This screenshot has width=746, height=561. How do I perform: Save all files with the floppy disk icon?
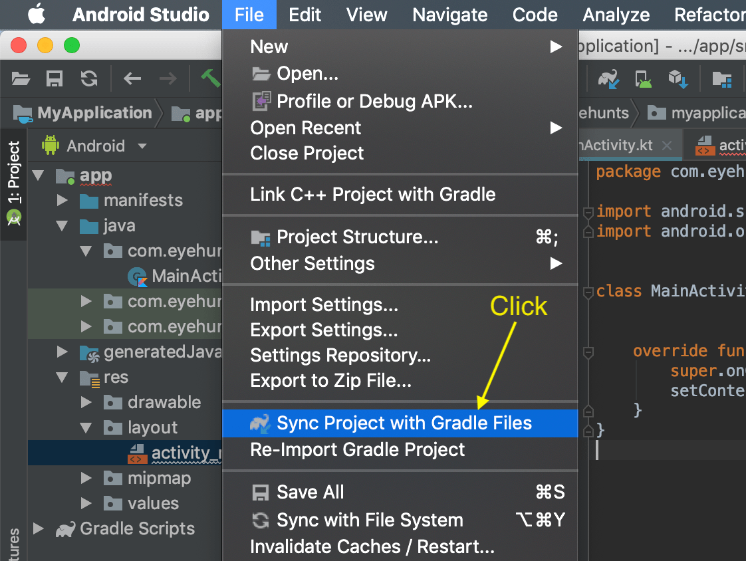pos(55,78)
